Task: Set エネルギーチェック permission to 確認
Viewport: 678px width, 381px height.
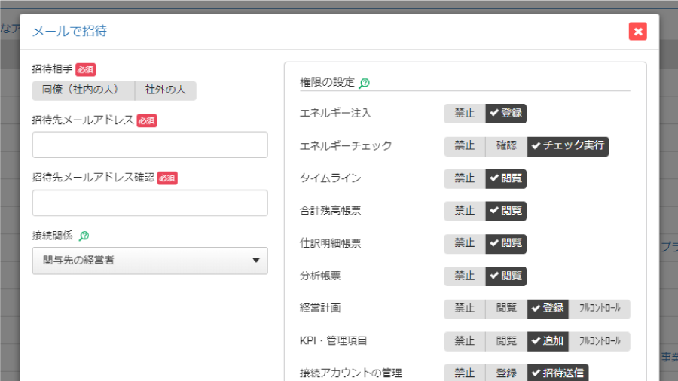Action: [x=505, y=146]
